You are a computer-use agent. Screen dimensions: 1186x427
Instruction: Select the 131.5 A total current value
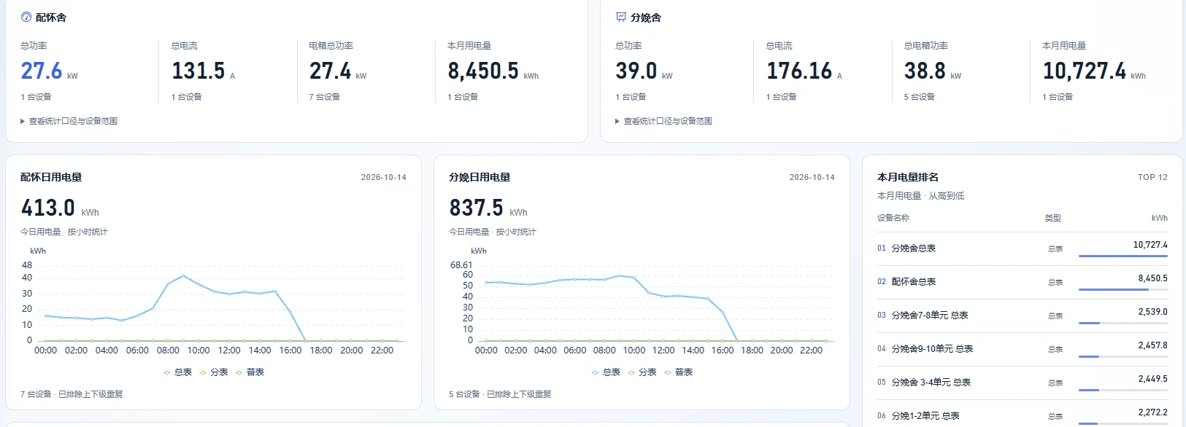204,71
